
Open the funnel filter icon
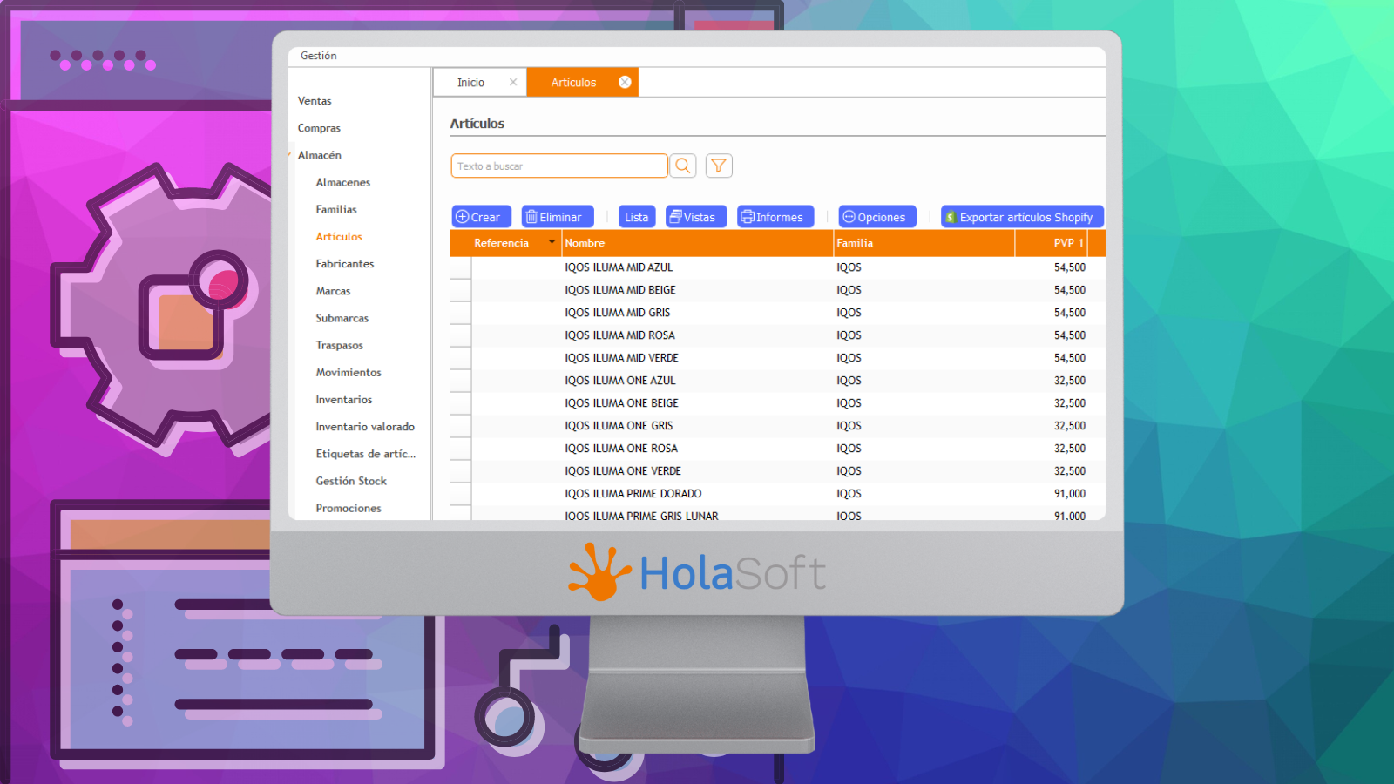[719, 166]
